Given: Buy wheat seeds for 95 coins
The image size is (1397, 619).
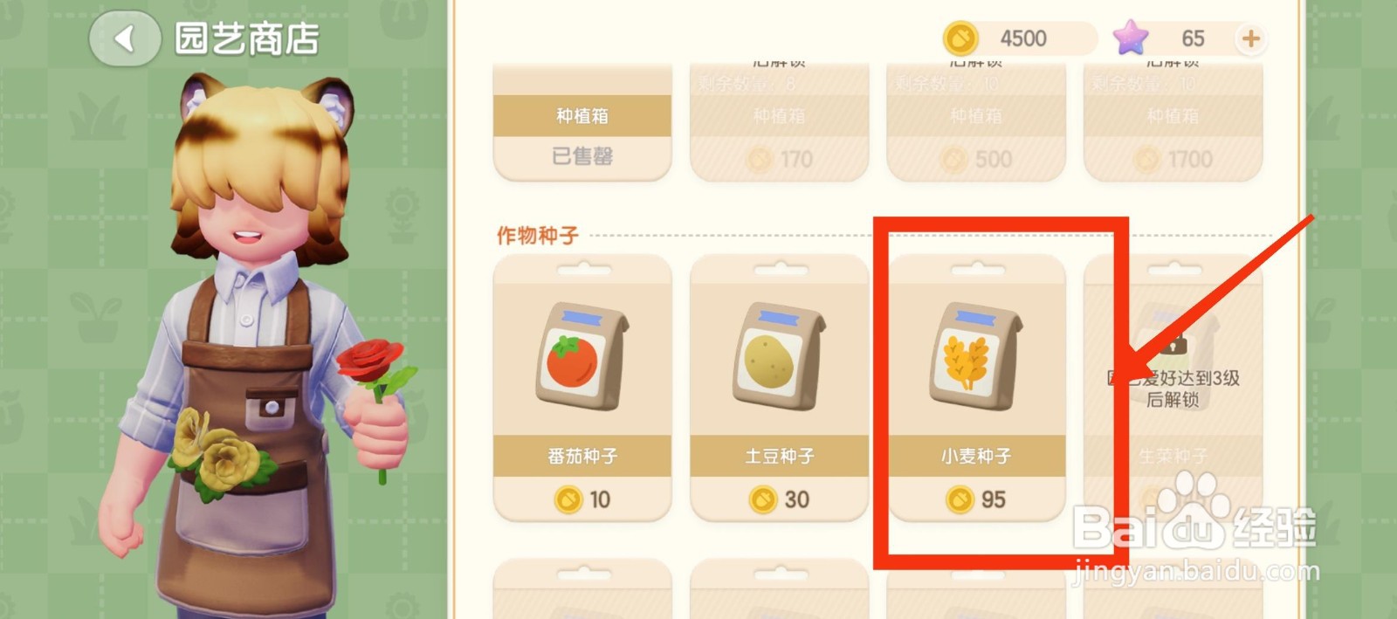Looking at the screenshot, I should (x=976, y=499).
